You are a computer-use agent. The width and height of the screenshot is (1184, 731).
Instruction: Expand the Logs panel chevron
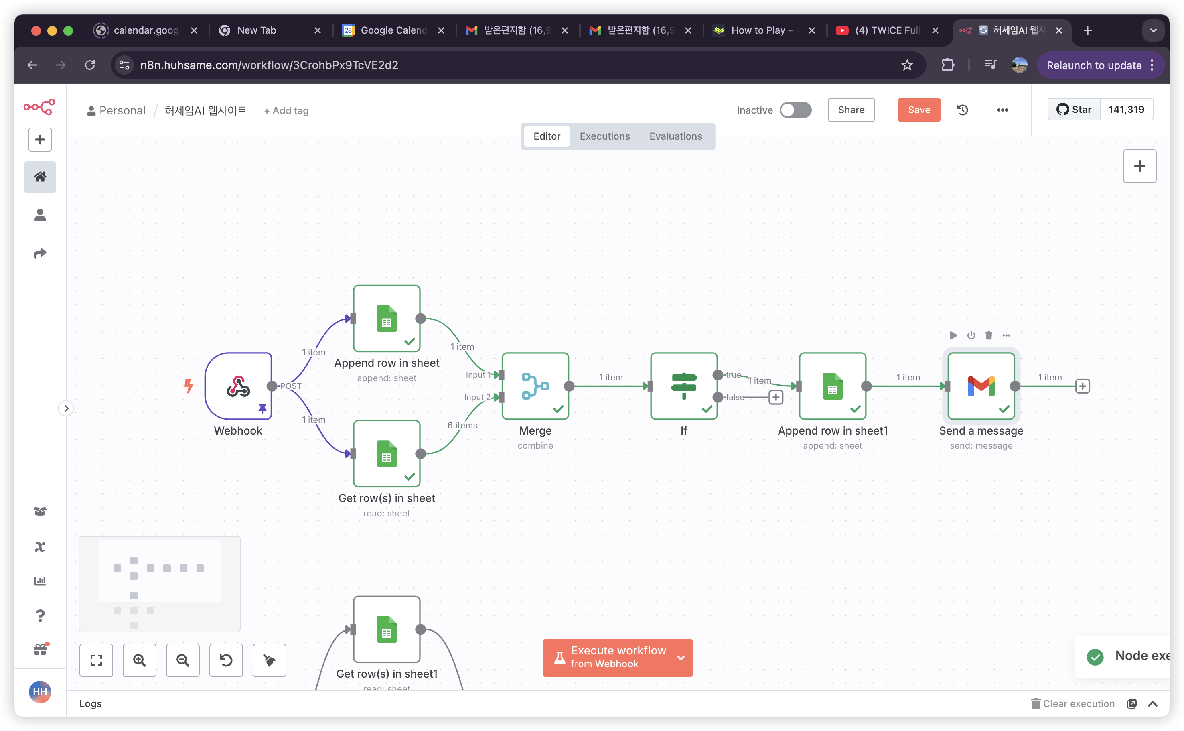[1153, 703]
